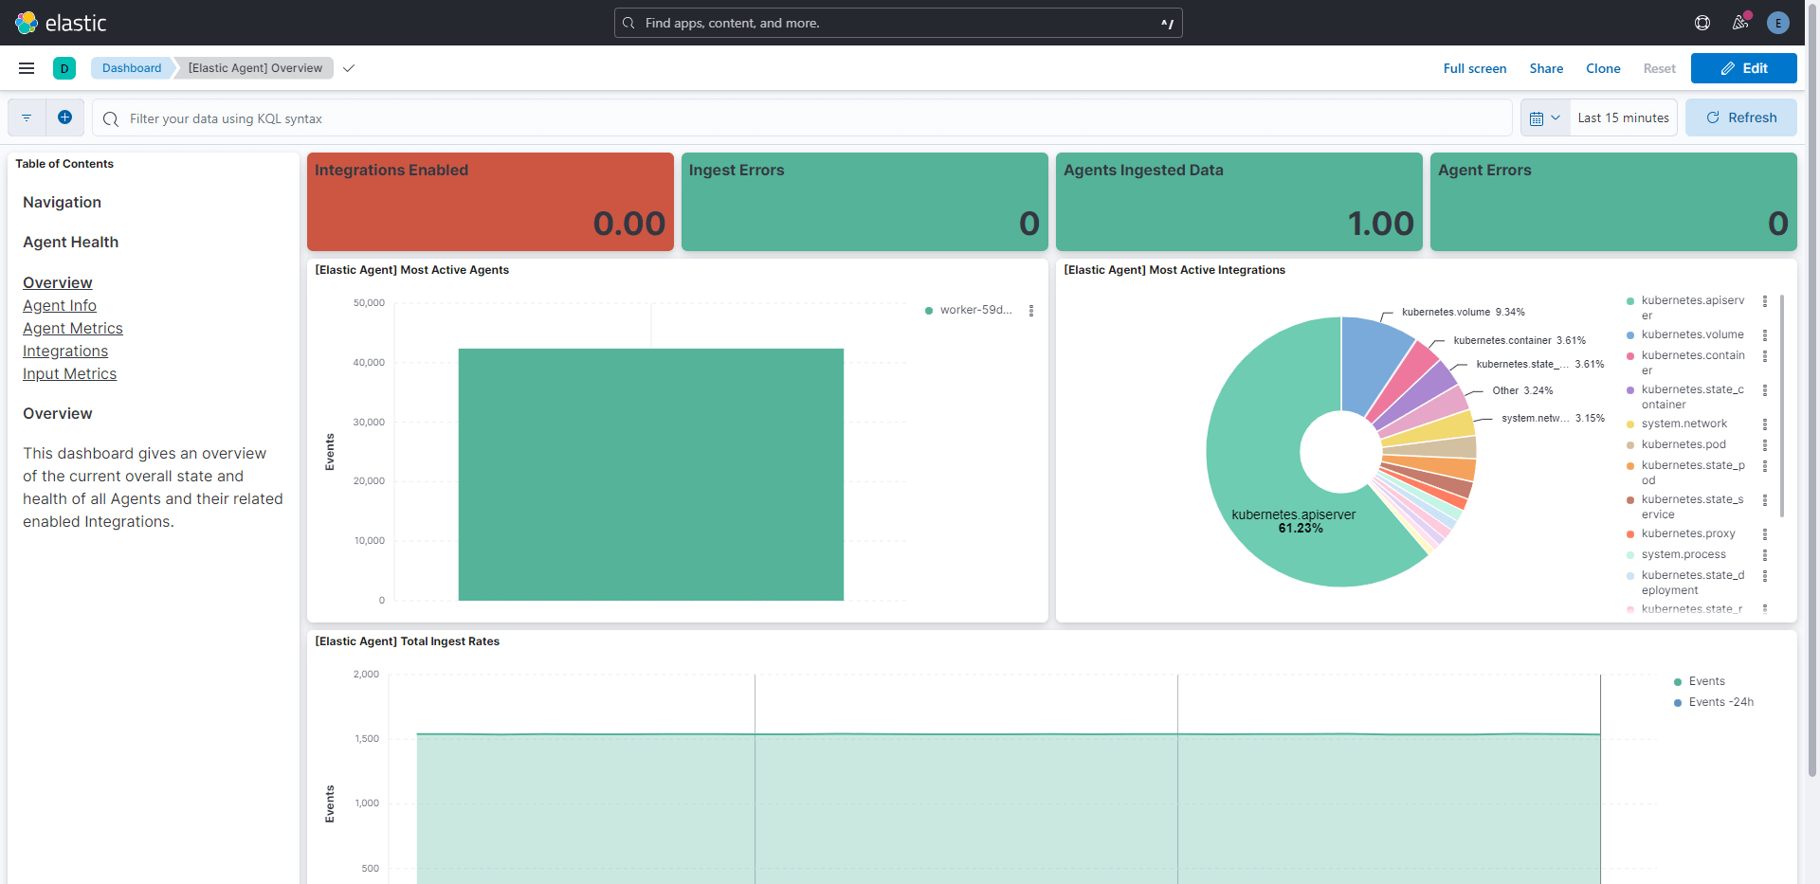Expand the dashboard title chevron menu
This screenshot has height=884, width=1820.
(349, 68)
